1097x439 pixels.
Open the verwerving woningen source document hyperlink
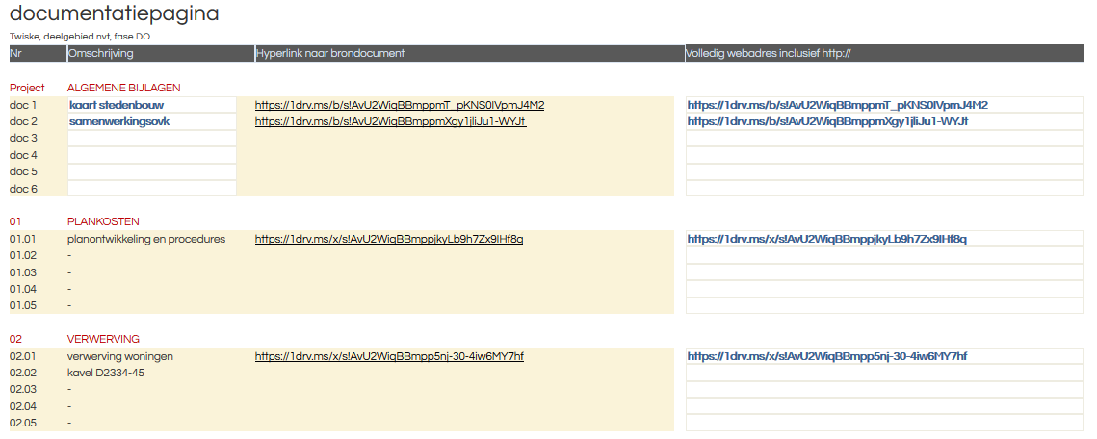389,356
